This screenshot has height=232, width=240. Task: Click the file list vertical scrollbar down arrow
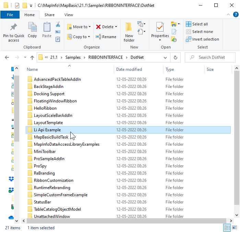tap(237, 215)
